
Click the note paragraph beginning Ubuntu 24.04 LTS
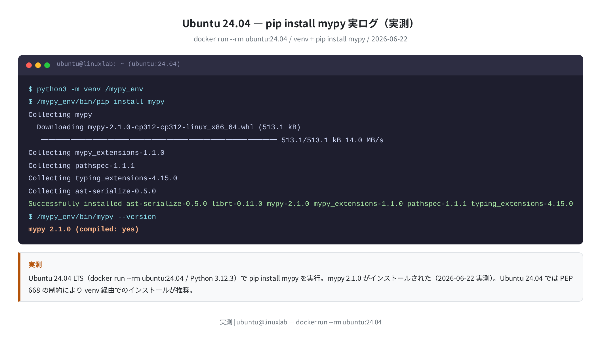301,284
